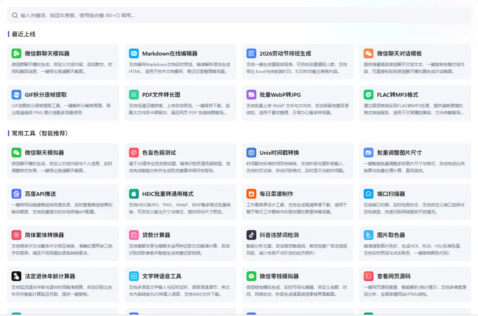Viewport: 478px width, 316px height.
Task: Click the 端口扫描器 icon
Action: pyautogui.click(x=369, y=194)
